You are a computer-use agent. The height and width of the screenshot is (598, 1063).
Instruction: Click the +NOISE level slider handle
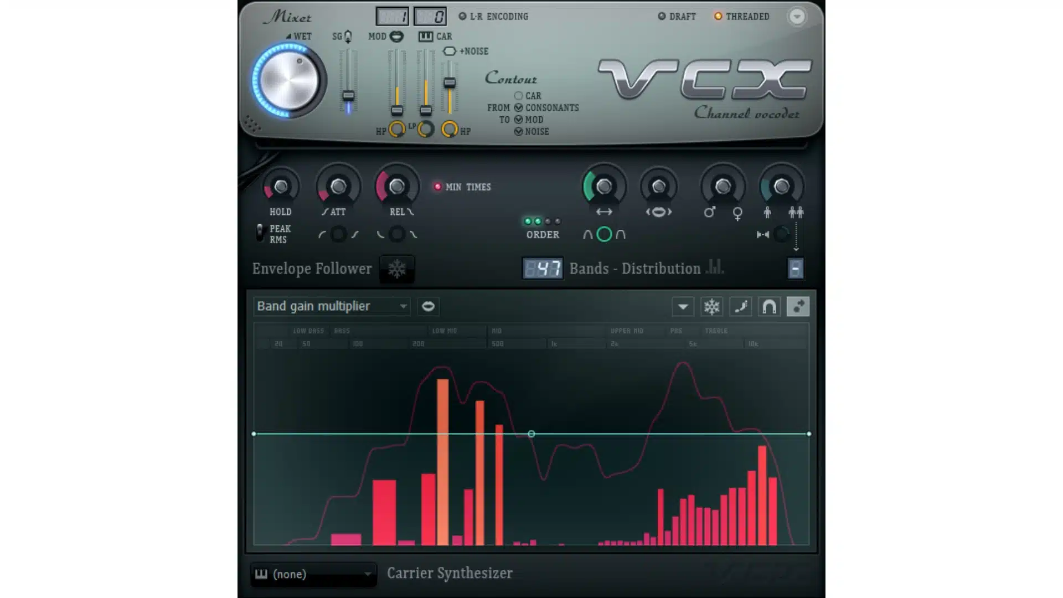coord(450,83)
